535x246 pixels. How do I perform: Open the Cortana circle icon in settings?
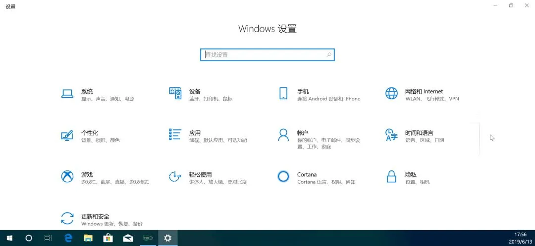pyautogui.click(x=283, y=176)
